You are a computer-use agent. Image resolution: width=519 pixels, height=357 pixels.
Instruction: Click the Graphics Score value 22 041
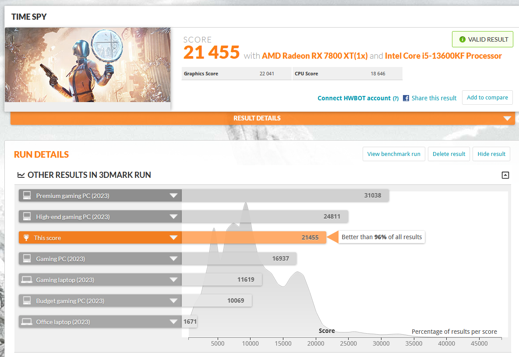click(267, 74)
